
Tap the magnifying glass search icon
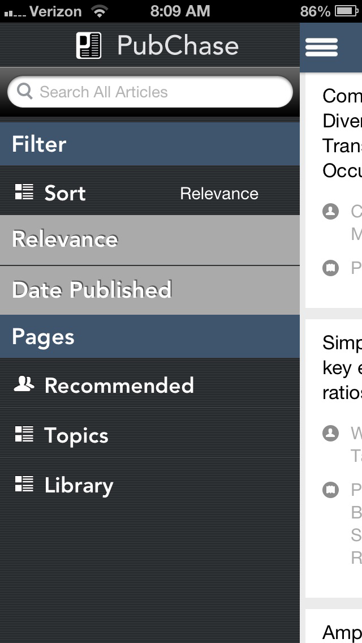tap(24, 91)
